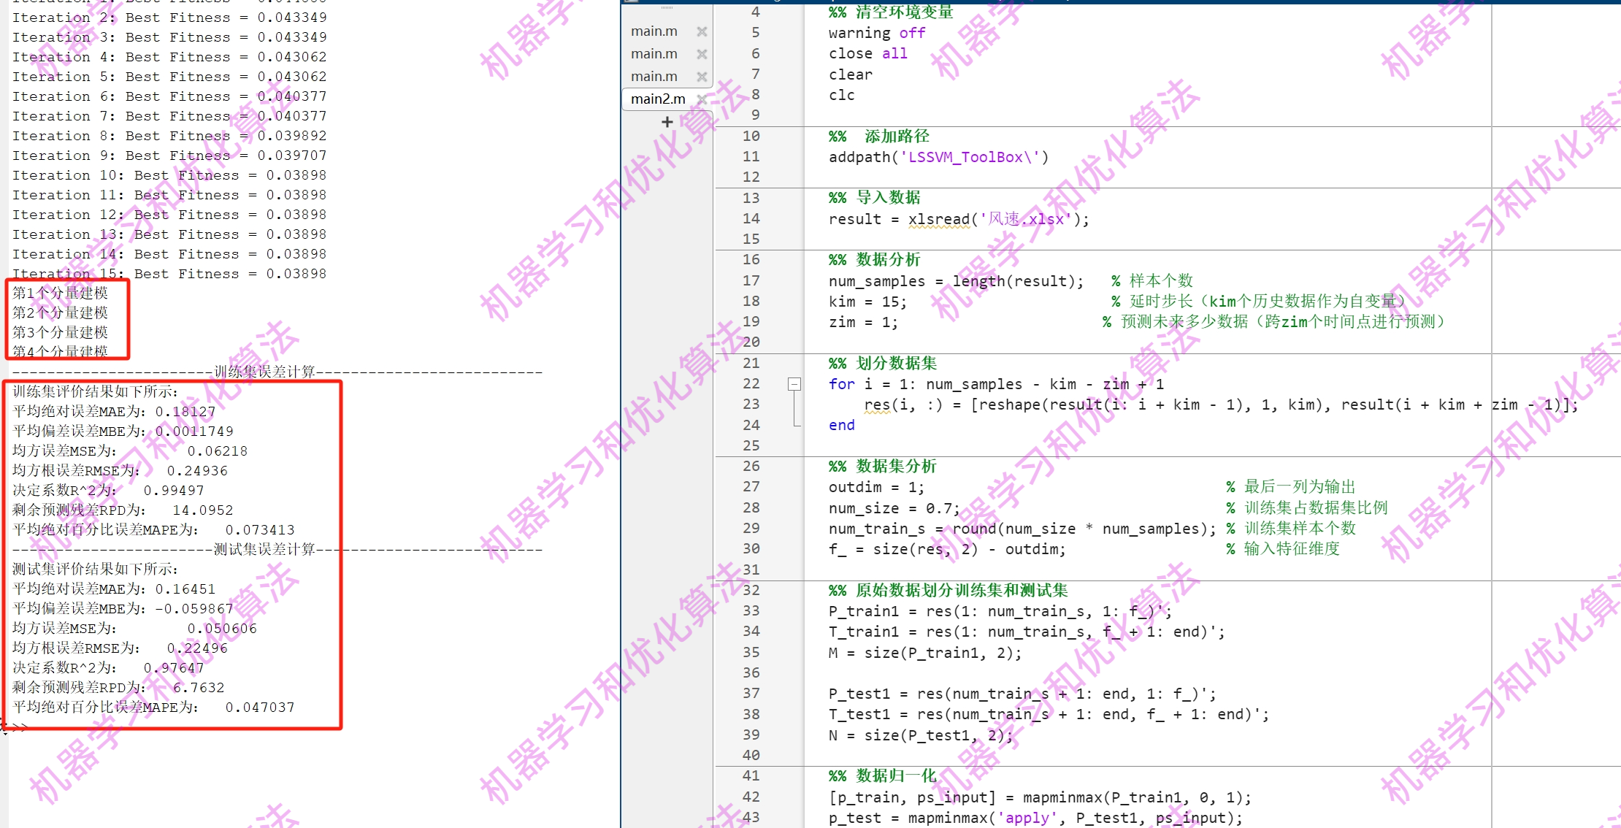Close the second main.m tab

click(x=702, y=54)
